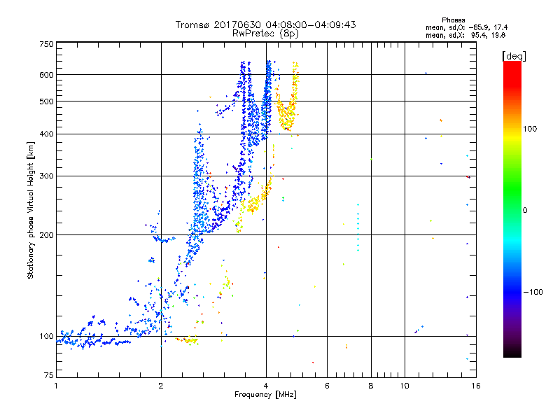Click the colorbar tick label '0'
The height and width of the screenshot is (420, 560).
pos(525,211)
